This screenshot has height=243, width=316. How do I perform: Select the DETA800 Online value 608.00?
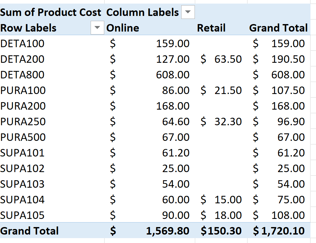[172, 75]
